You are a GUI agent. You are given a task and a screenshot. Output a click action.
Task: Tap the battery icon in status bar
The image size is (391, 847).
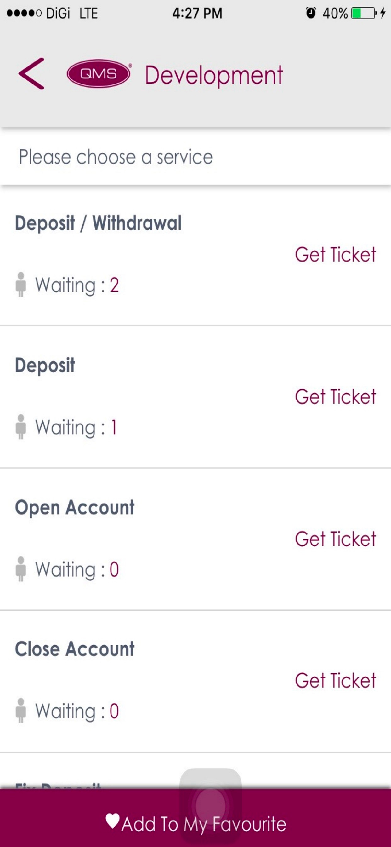coord(363,13)
